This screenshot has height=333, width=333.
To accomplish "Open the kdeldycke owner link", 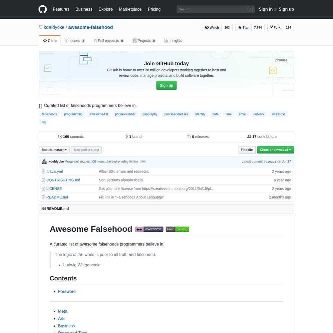I will [54, 27].
